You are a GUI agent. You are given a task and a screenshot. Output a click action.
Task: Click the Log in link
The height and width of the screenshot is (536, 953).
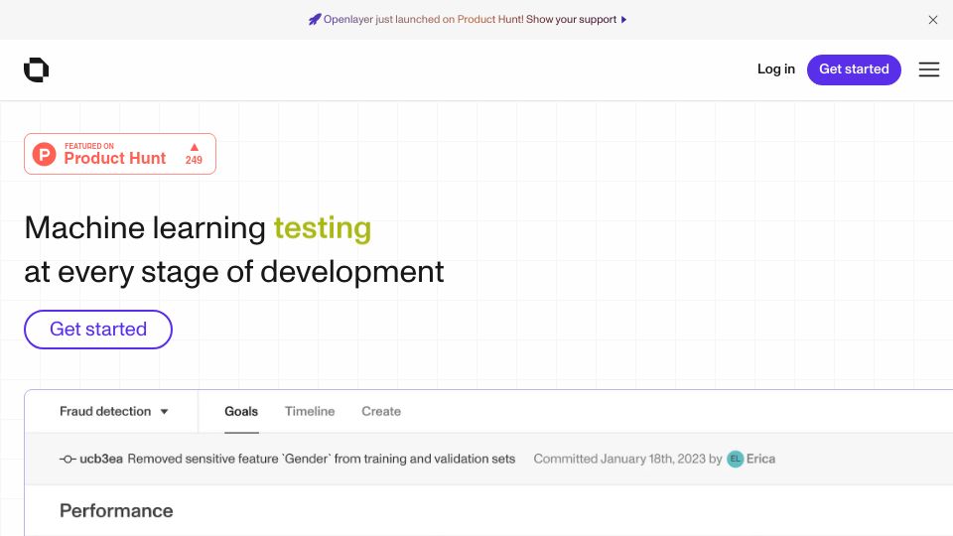pos(776,69)
